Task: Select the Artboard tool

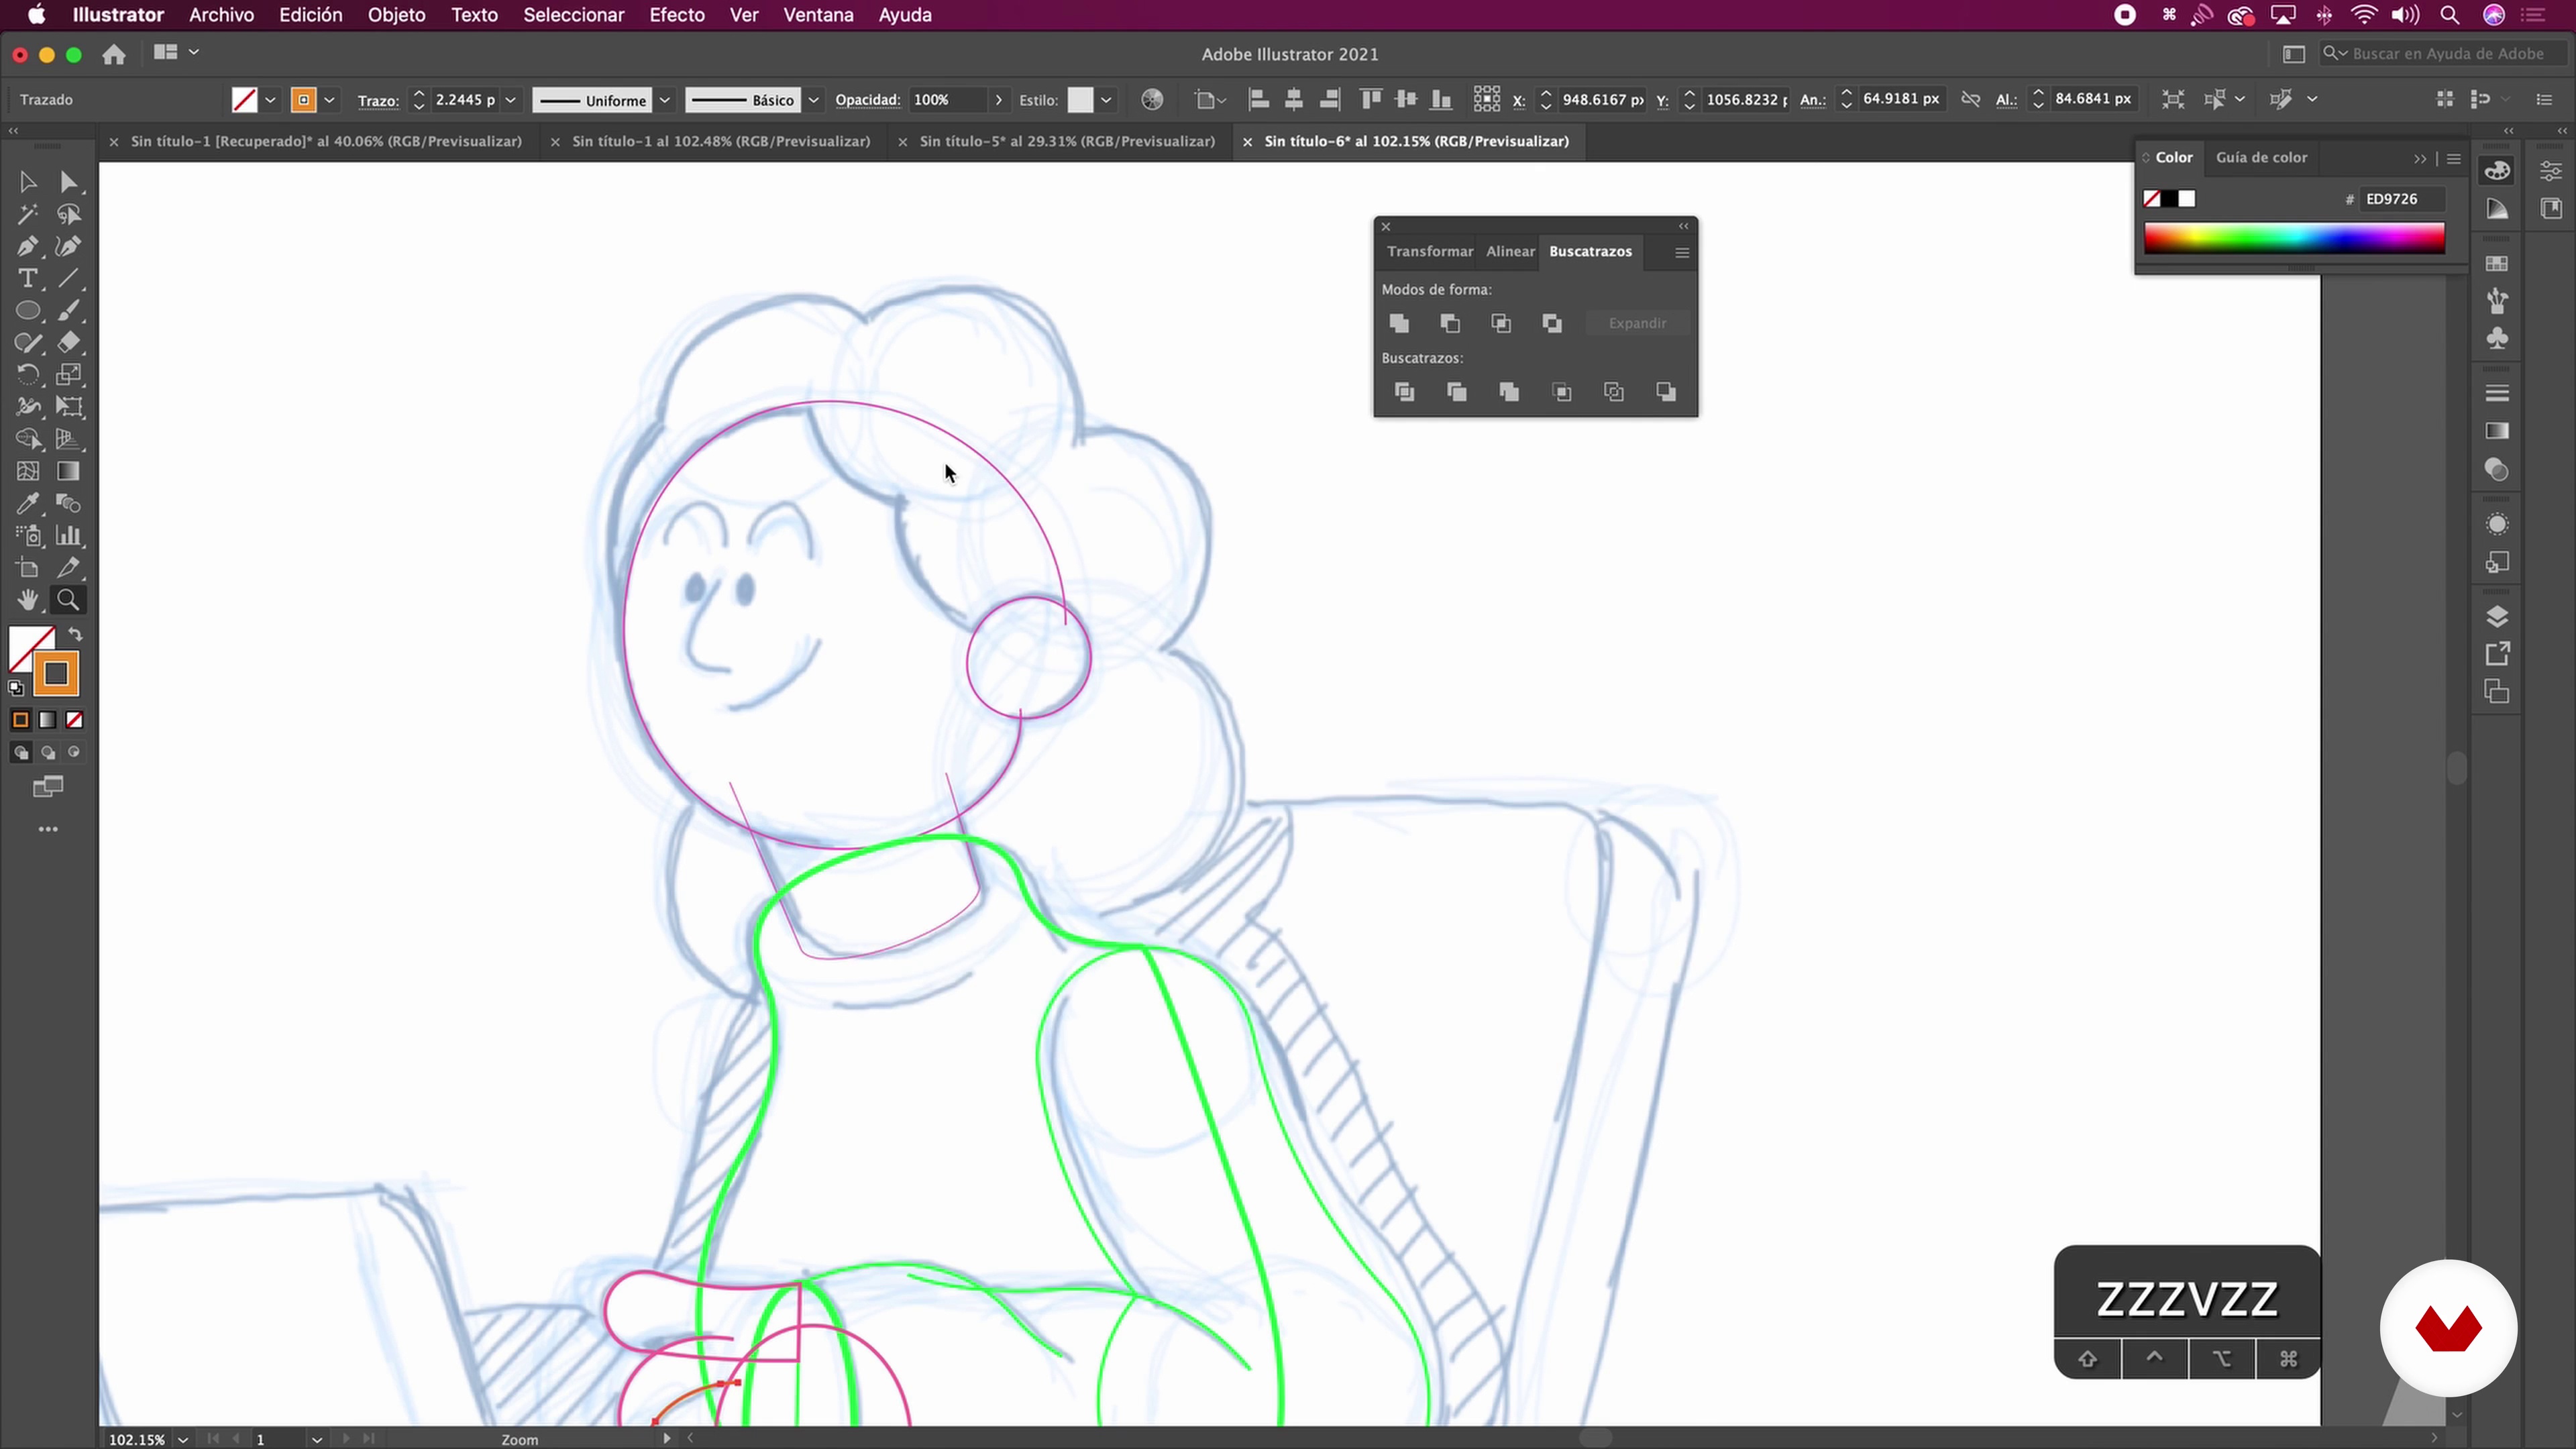Action: pyautogui.click(x=27, y=568)
